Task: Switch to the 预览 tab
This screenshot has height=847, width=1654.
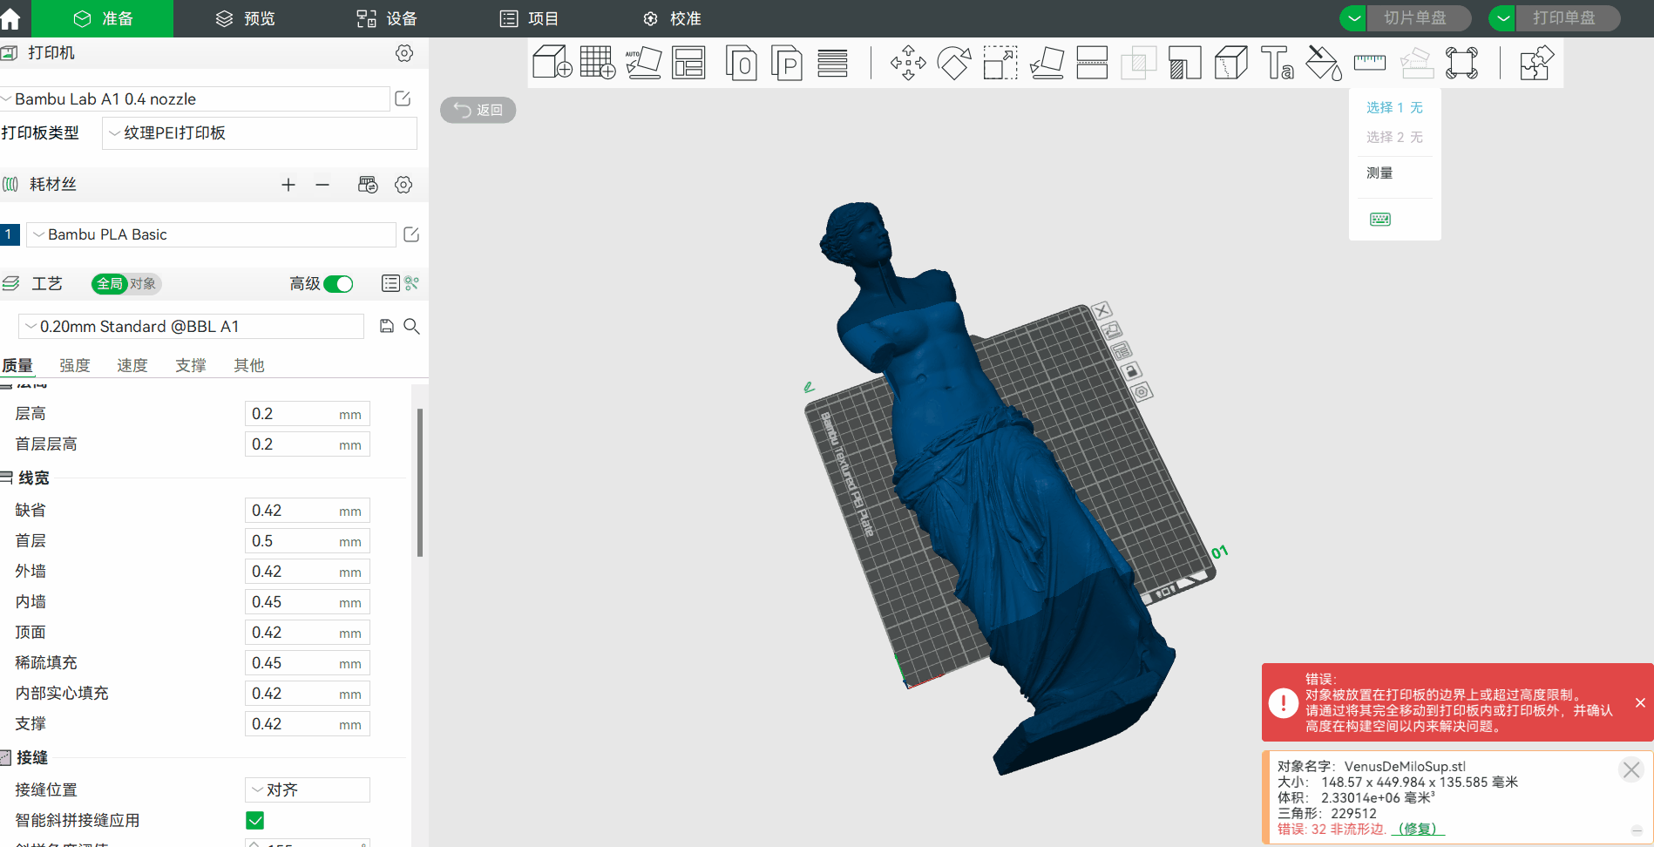Action: pos(246,18)
